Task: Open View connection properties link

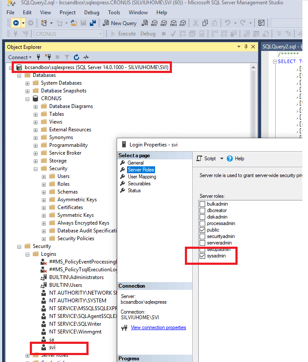Action: [159, 327]
